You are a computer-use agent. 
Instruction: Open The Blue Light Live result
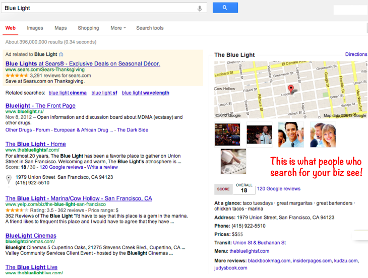31,267
